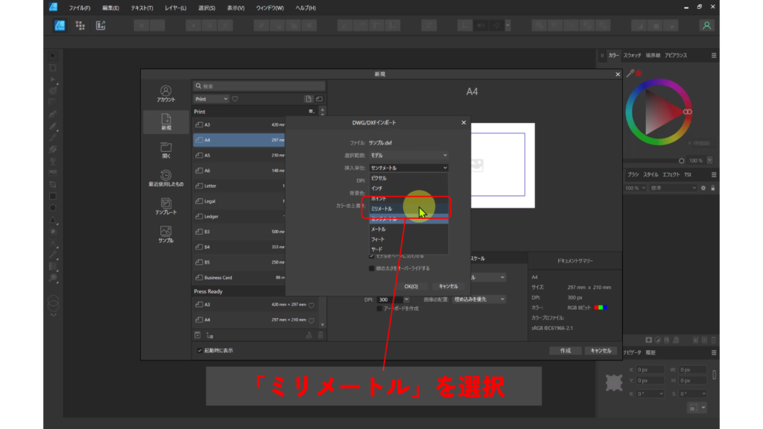The image size is (763, 429).
Task: Favorite the Press Ready A4 preset
Action: coord(311,320)
